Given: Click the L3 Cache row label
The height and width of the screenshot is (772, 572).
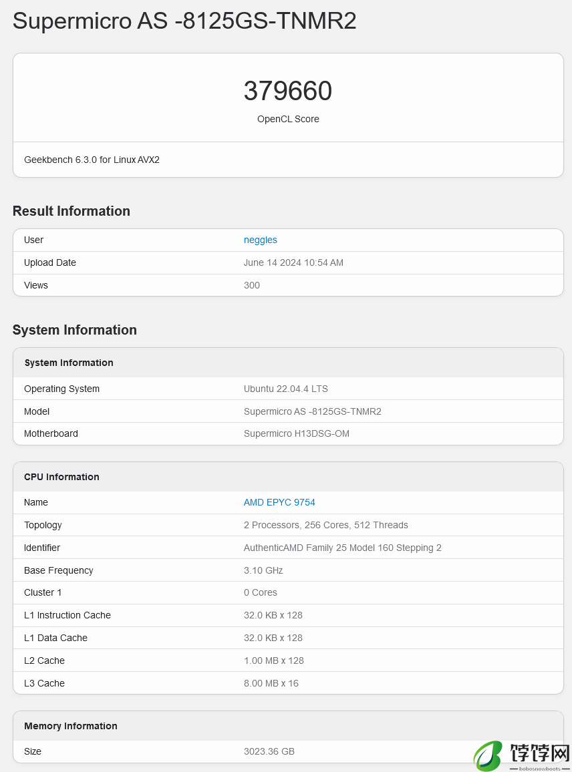Looking at the screenshot, I should [x=44, y=683].
